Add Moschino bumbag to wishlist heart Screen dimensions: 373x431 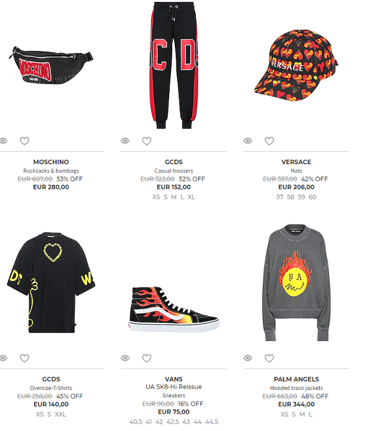pyautogui.click(x=24, y=141)
